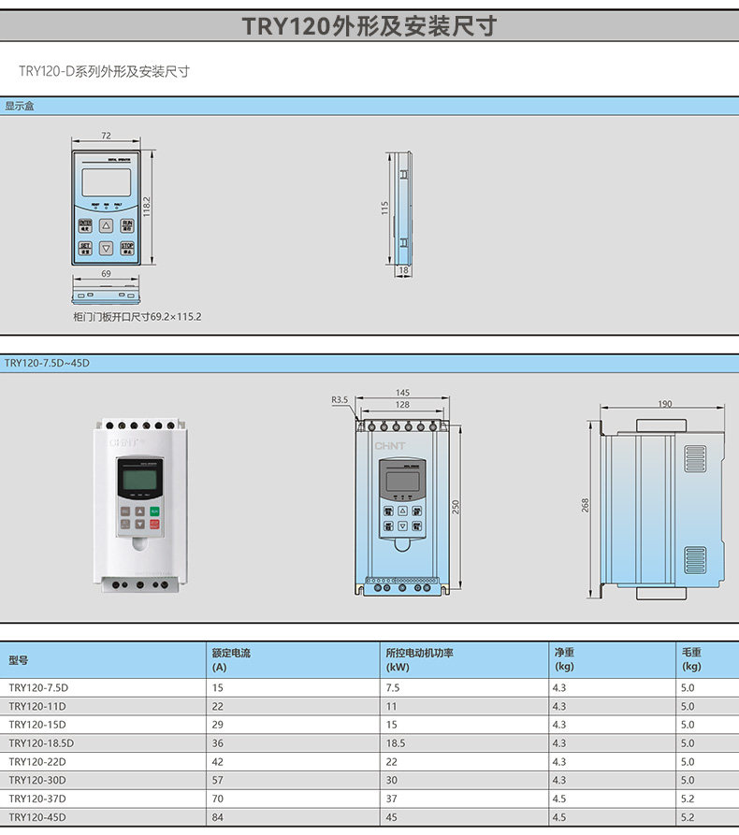Click the LCD screen of the display box drawing
739x835 pixels.
pyautogui.click(x=107, y=182)
